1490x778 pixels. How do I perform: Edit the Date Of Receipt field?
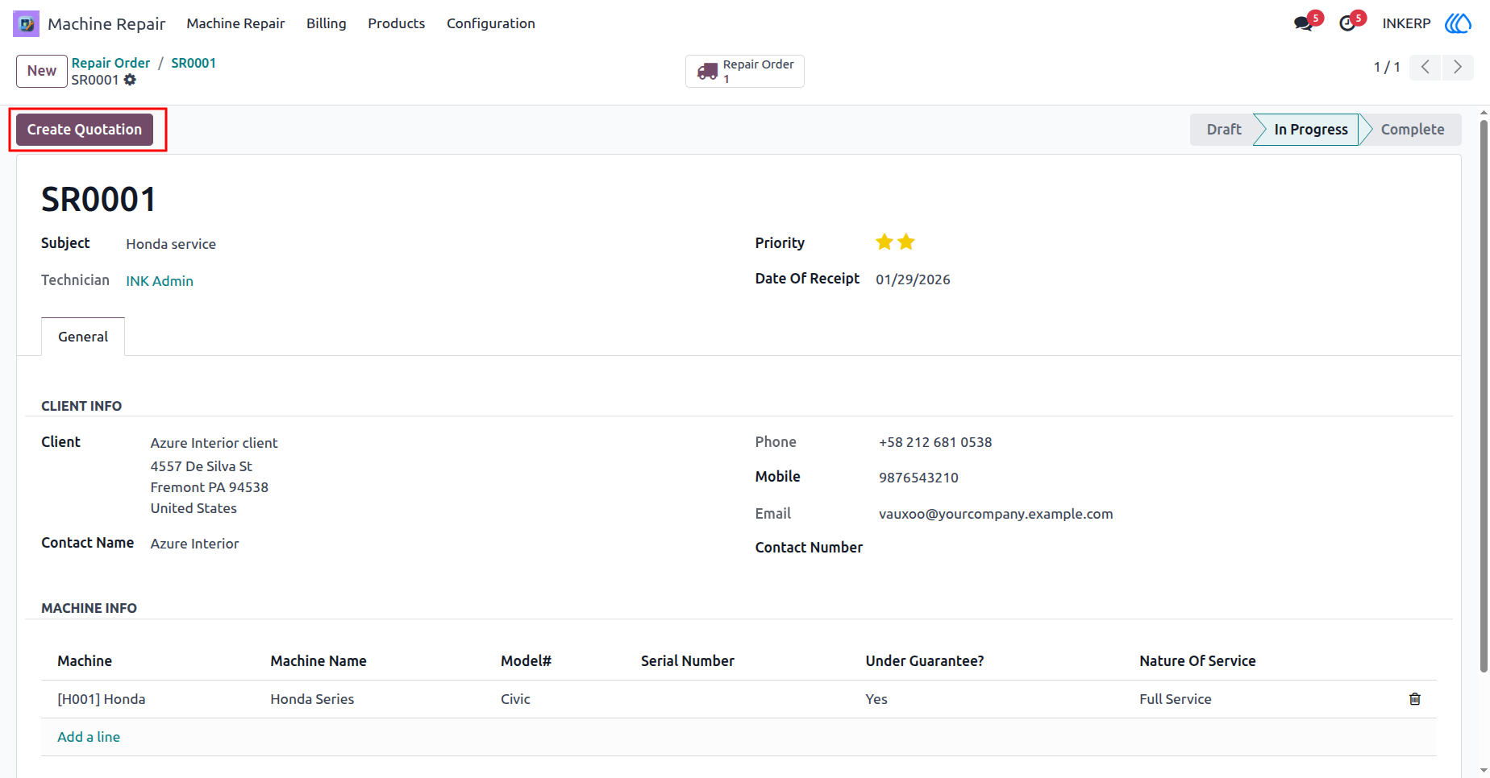click(913, 279)
